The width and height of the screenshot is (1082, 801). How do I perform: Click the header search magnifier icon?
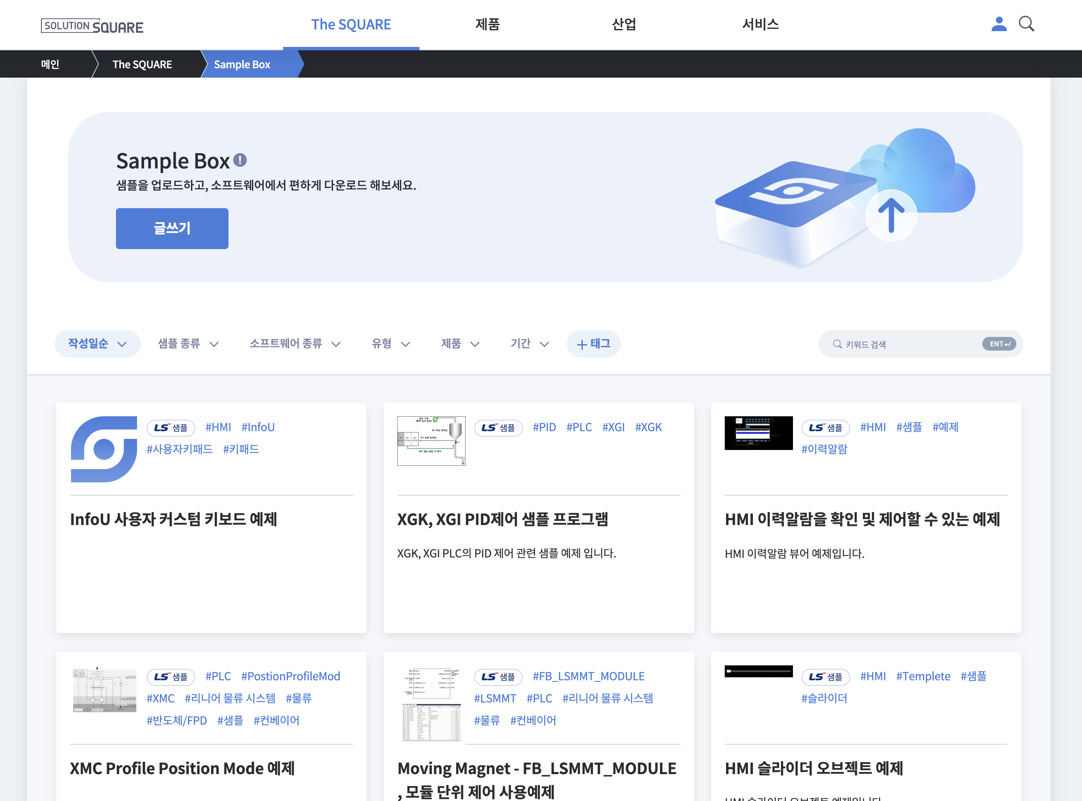tap(1026, 24)
